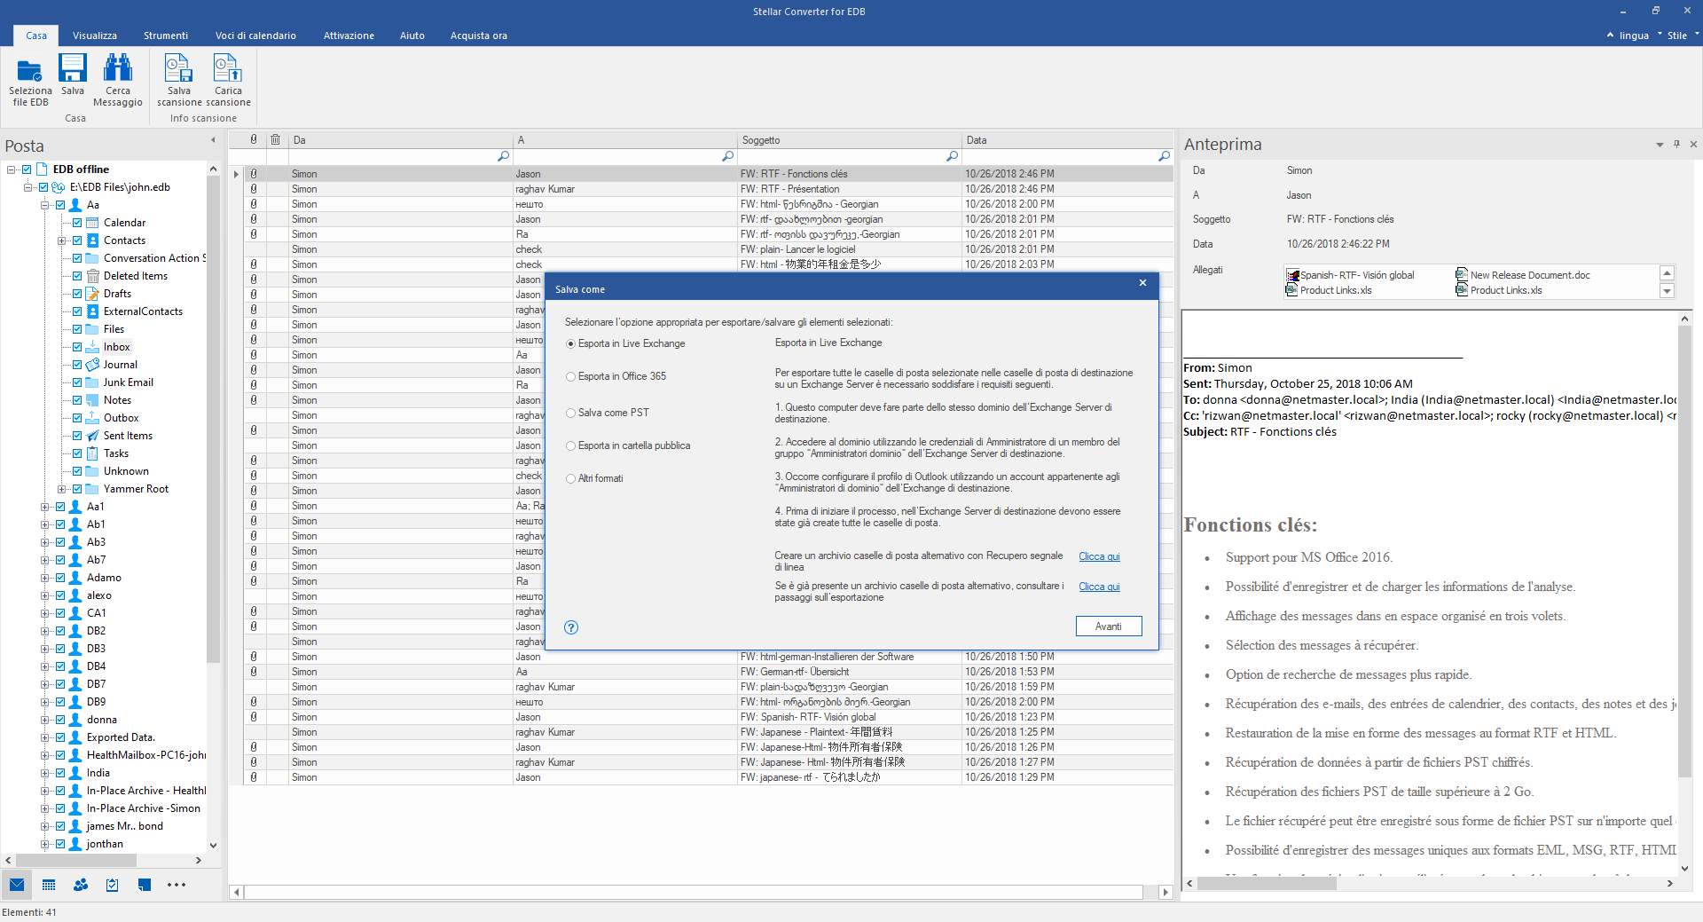Viewport: 1703px width, 922px height.
Task: Collapse the Aa mailbox tree node
Action: (x=45, y=205)
